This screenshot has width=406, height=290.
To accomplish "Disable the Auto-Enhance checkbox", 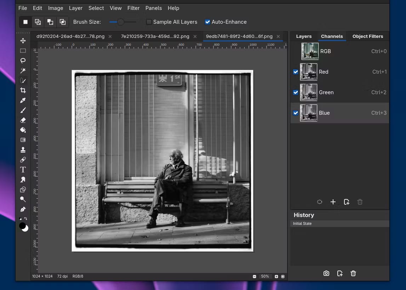I will pos(207,22).
